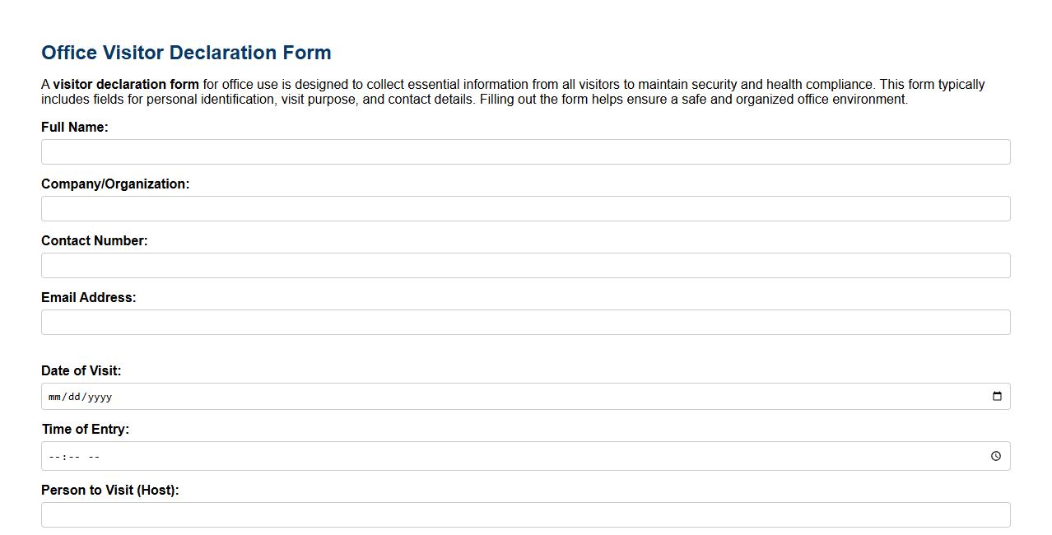Click the Contact Number input field
This screenshot has width=1052, height=535.
pos(525,265)
